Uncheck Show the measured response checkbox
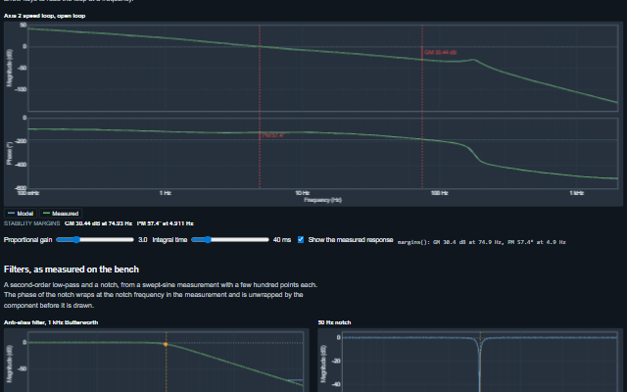 point(301,239)
